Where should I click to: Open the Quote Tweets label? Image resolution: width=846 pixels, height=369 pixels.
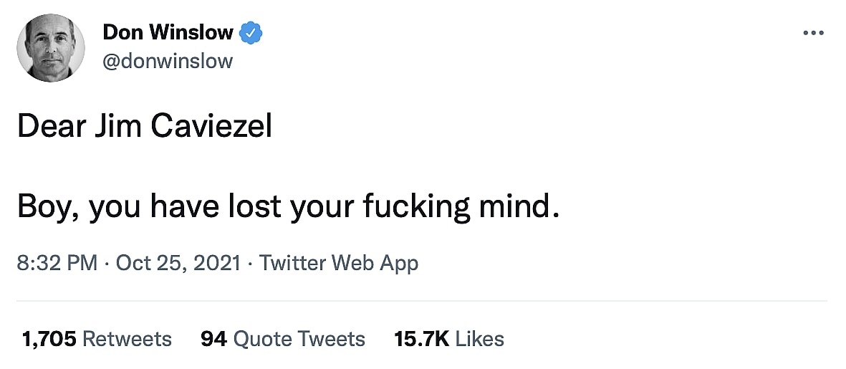[x=299, y=338]
